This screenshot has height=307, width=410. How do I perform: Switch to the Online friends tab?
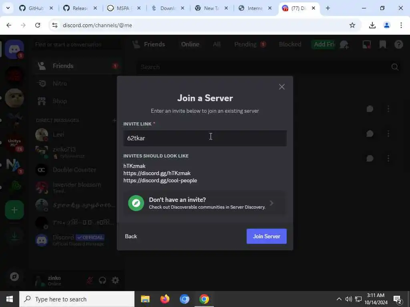pyautogui.click(x=190, y=44)
